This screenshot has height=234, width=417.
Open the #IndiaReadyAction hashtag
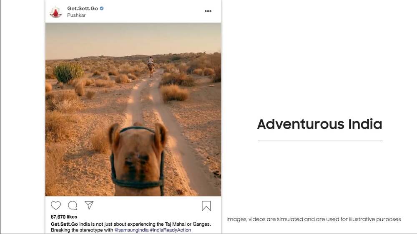[x=171, y=230]
